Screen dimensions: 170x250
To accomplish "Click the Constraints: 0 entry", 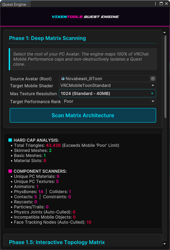I will point(57,197).
